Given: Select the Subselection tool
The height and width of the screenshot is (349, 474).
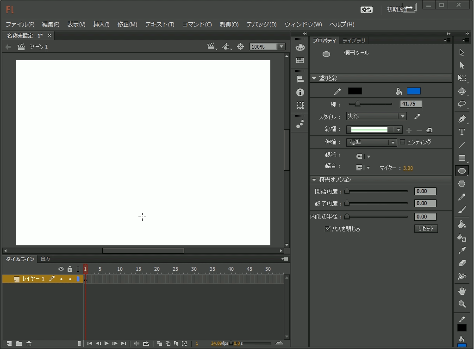Looking at the screenshot, I should (x=462, y=65).
